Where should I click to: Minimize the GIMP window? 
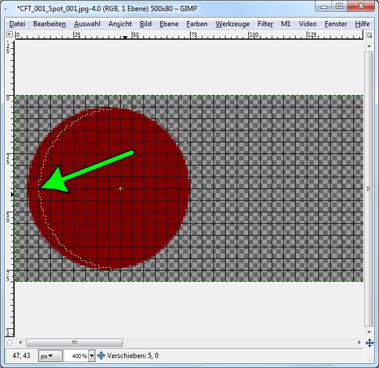(x=324, y=6)
